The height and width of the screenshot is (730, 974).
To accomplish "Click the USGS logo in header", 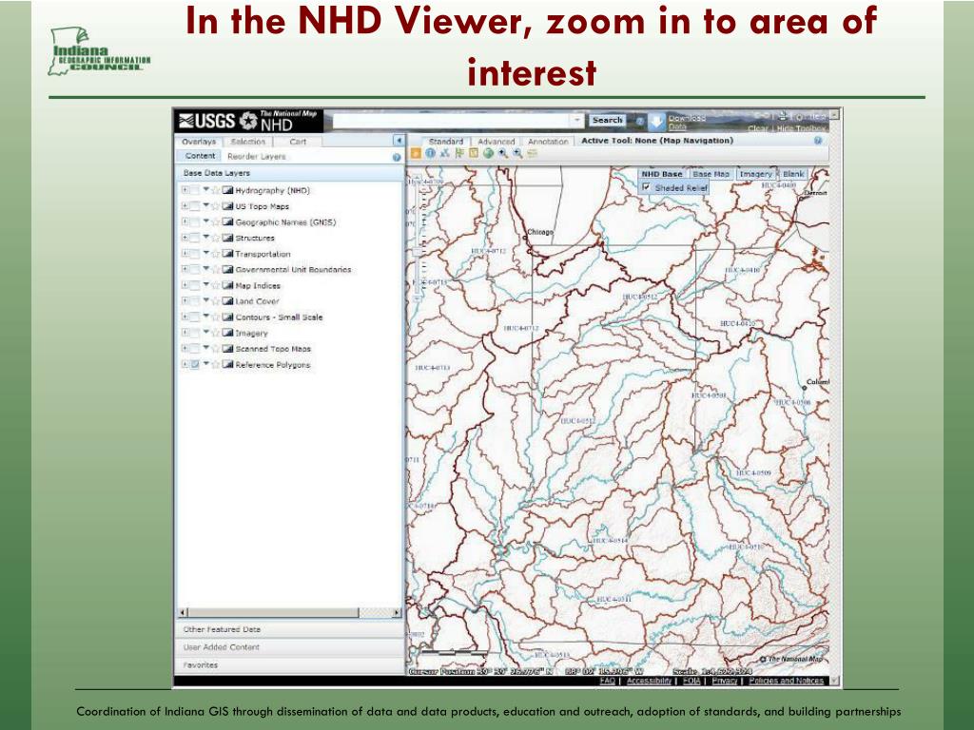I will [x=206, y=121].
